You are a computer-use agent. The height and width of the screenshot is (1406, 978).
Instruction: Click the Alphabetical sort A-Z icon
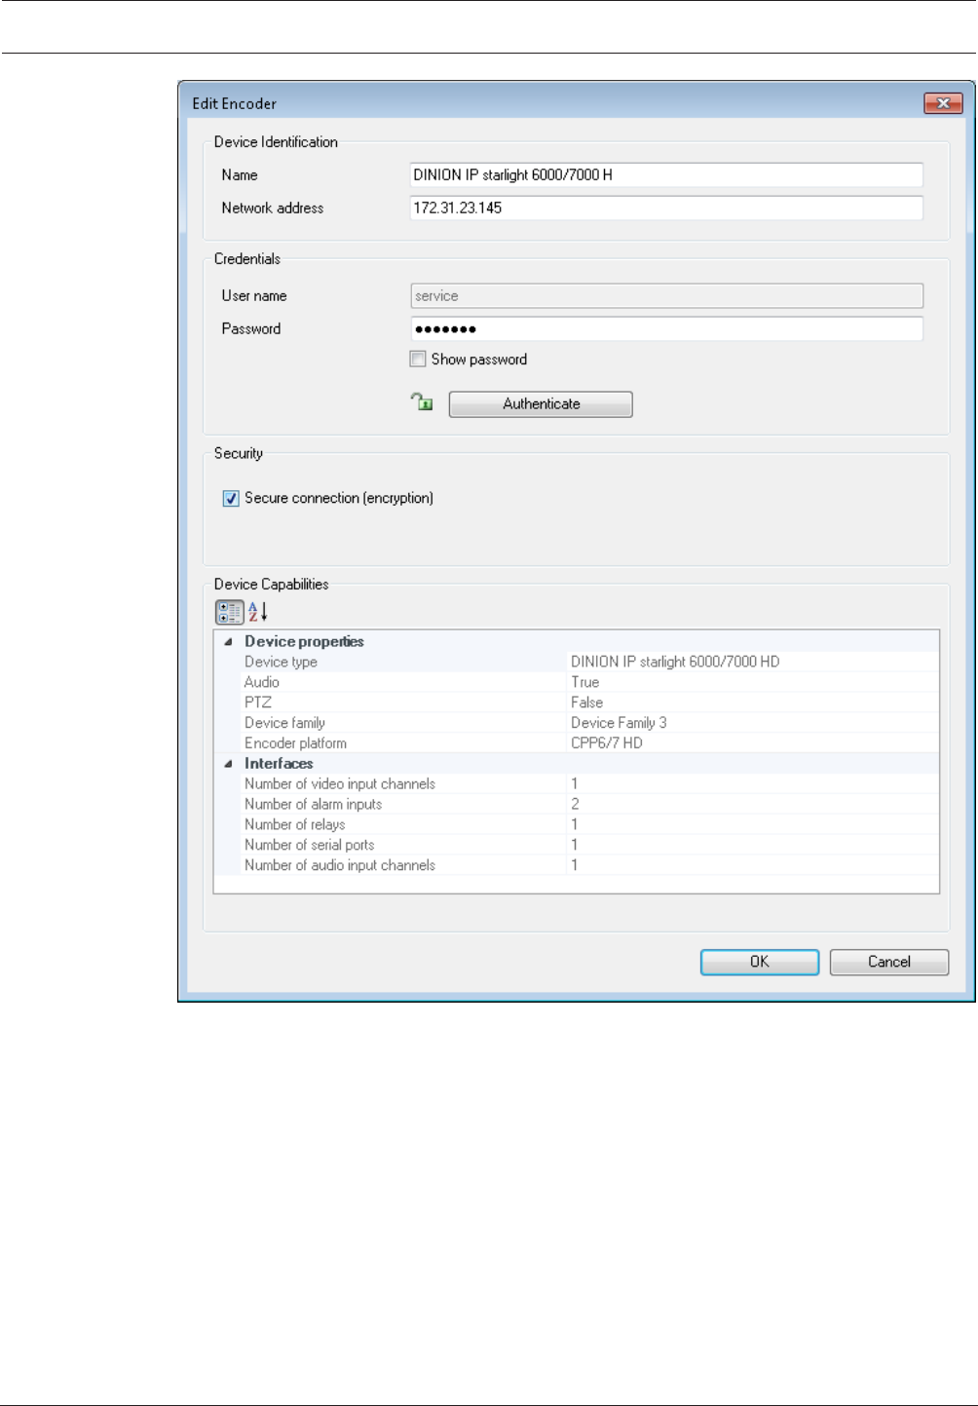pyautogui.click(x=257, y=612)
